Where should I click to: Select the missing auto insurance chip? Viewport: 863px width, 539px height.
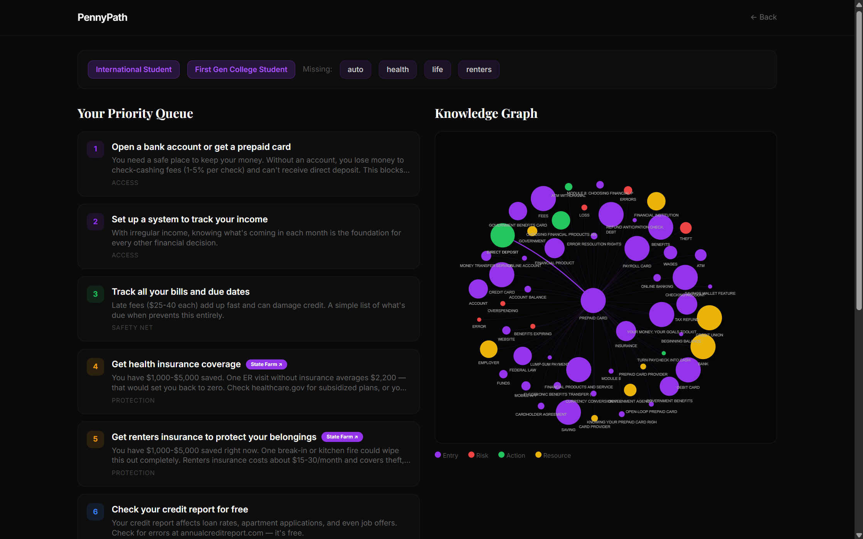[x=355, y=69]
